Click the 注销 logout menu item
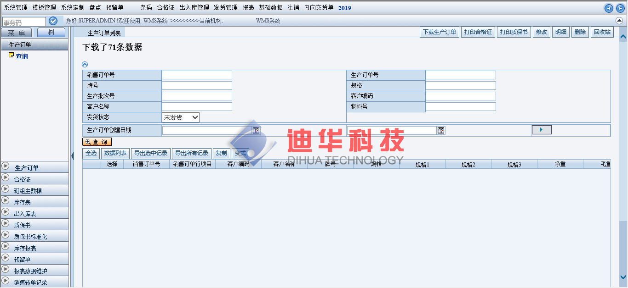628x288 pixels. 293,8
